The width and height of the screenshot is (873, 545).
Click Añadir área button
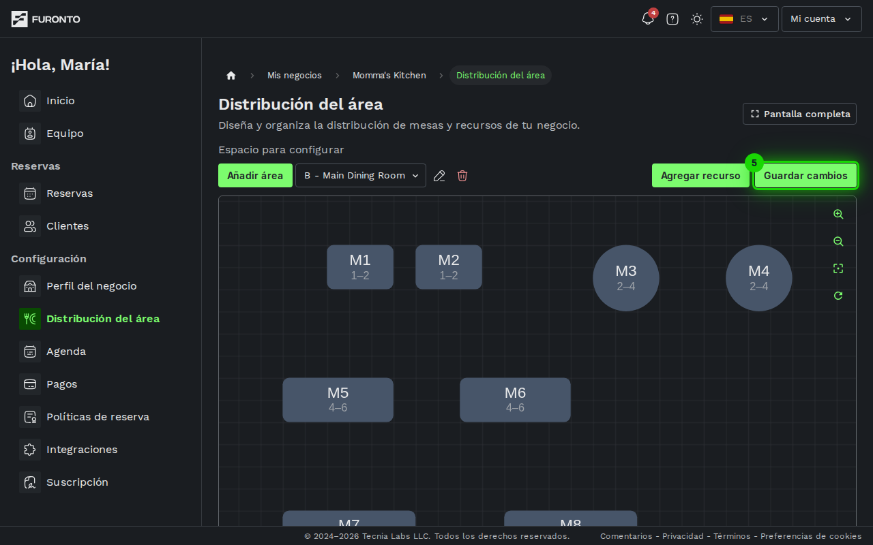[255, 176]
